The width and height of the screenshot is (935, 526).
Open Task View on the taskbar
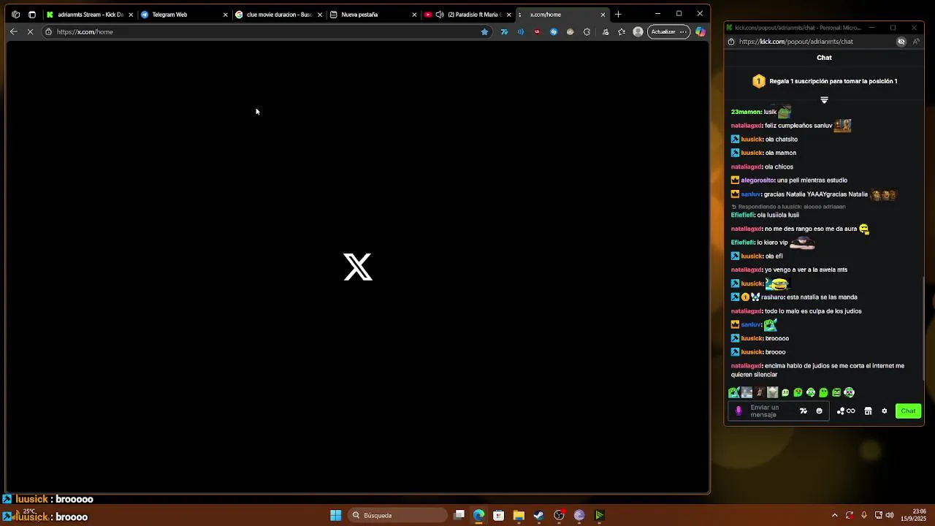pyautogui.click(x=459, y=516)
